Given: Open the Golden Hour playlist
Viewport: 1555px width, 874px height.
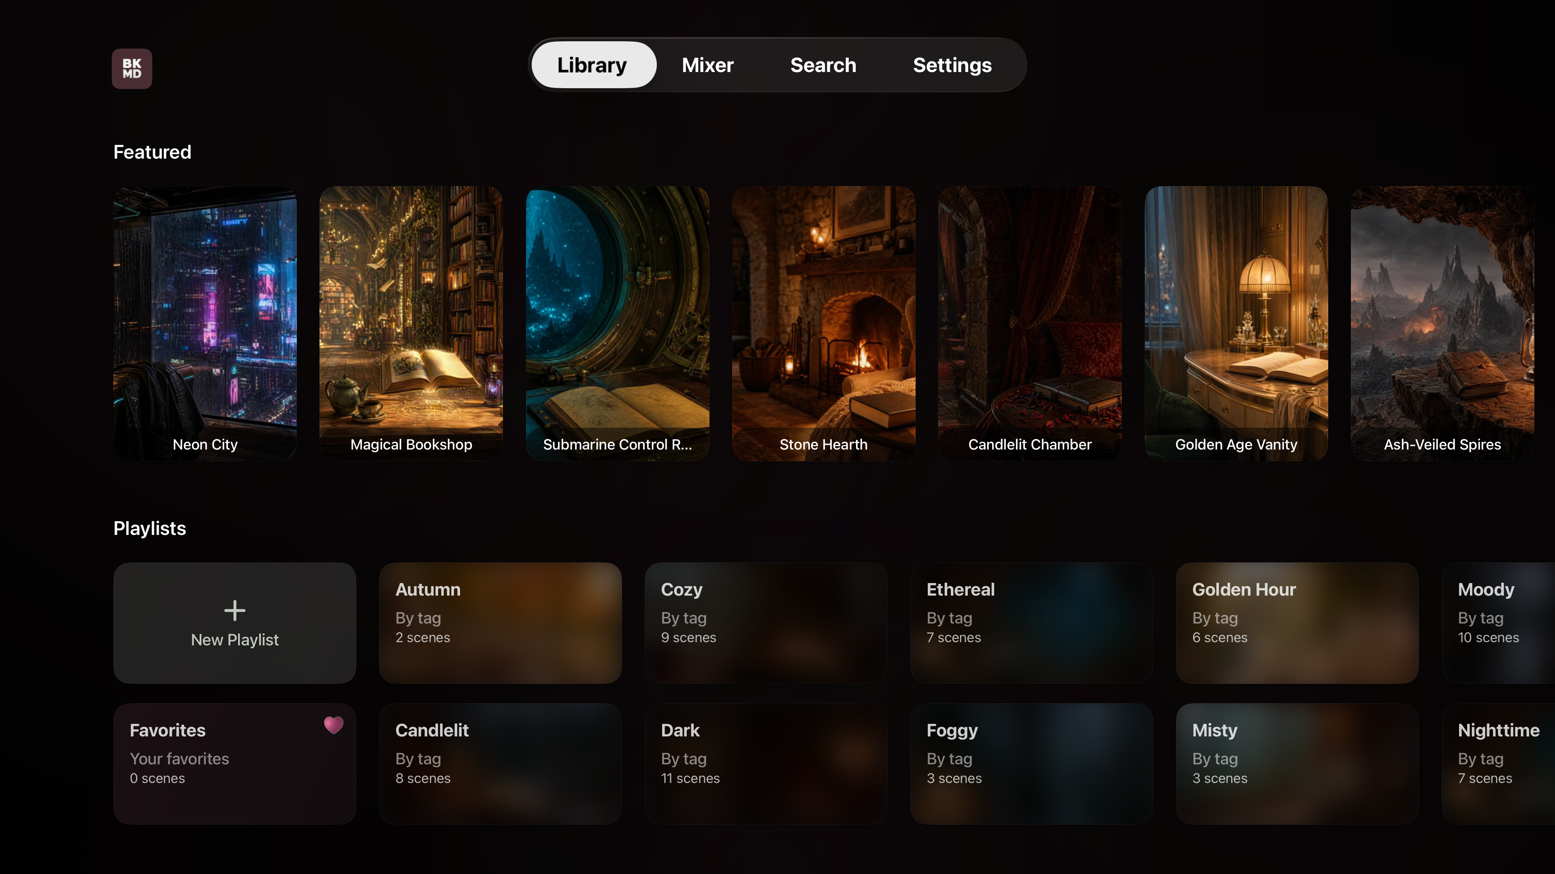Looking at the screenshot, I should (x=1297, y=623).
